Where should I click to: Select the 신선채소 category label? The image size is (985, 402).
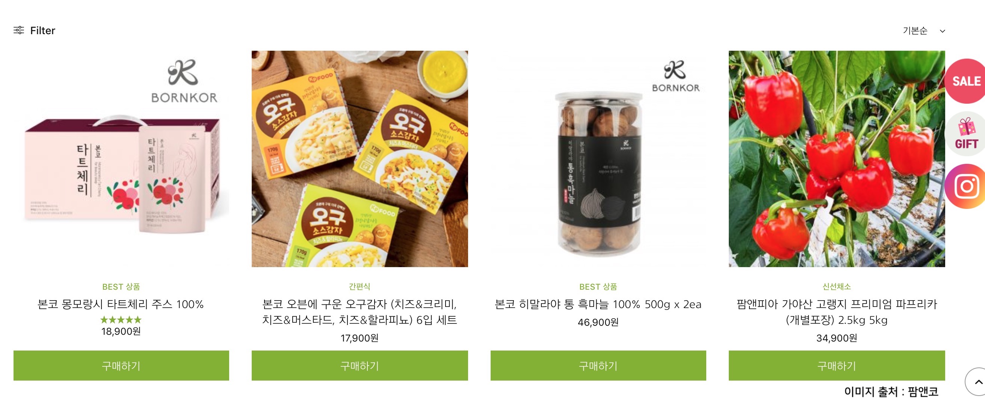coord(837,287)
